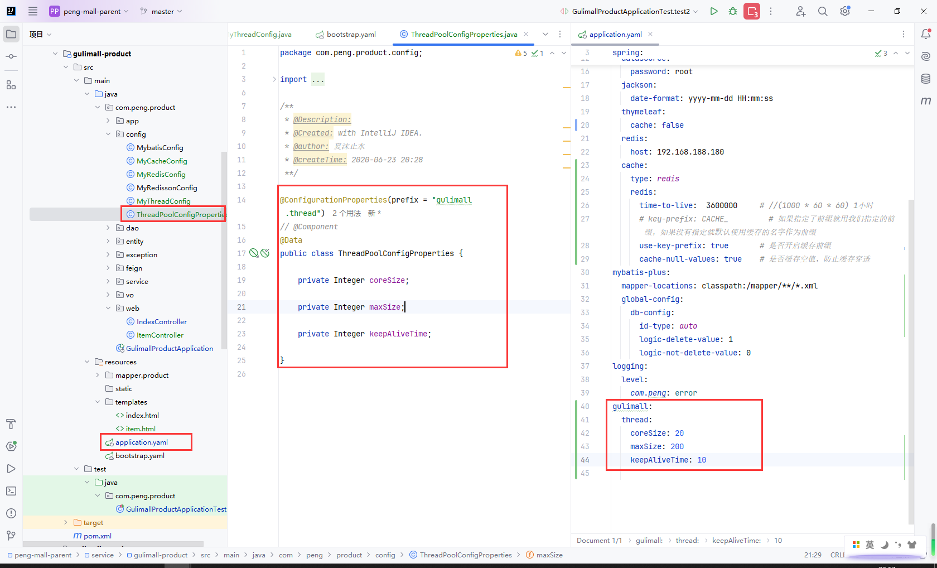The height and width of the screenshot is (568, 937).
Task: Expand the target folder node
Action: point(66,522)
